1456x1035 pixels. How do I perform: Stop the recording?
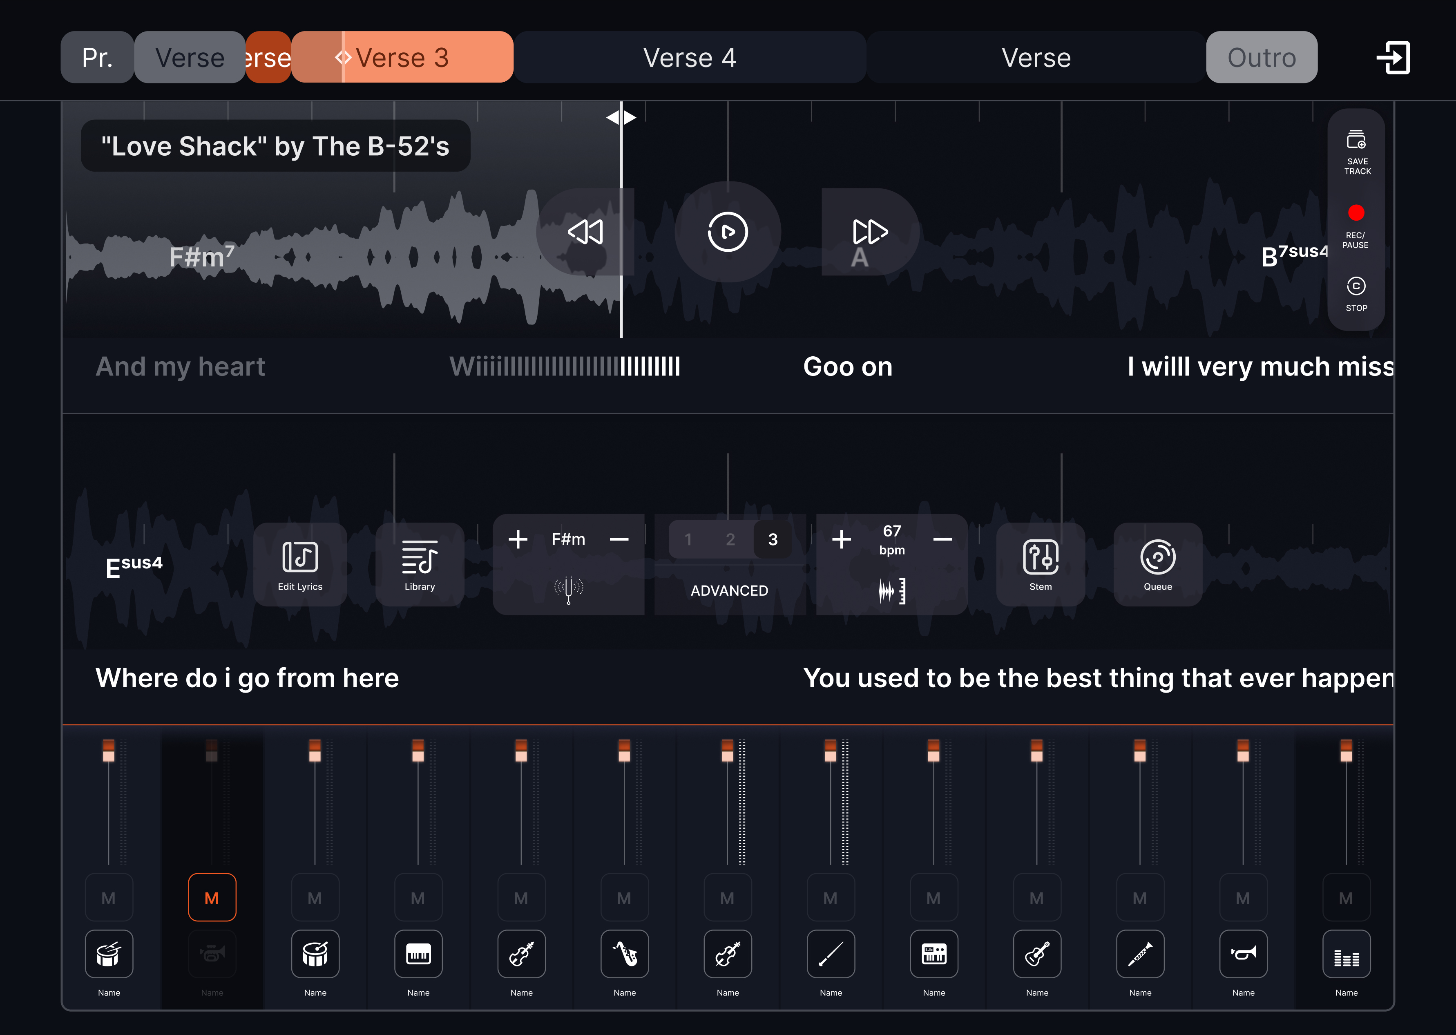1356,294
